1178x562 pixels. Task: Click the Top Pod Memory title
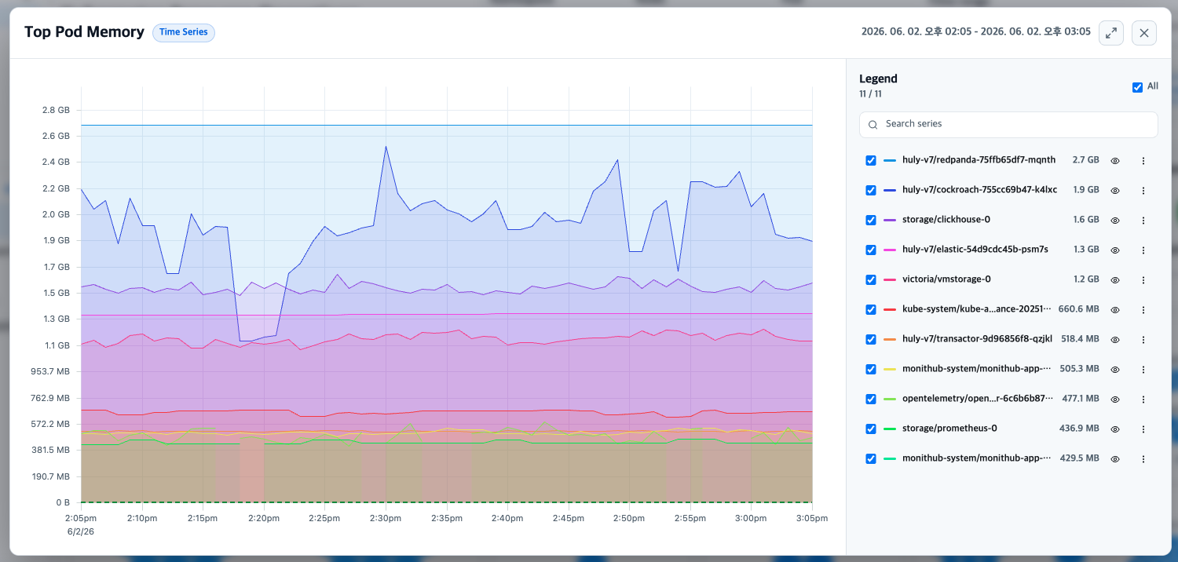point(84,32)
